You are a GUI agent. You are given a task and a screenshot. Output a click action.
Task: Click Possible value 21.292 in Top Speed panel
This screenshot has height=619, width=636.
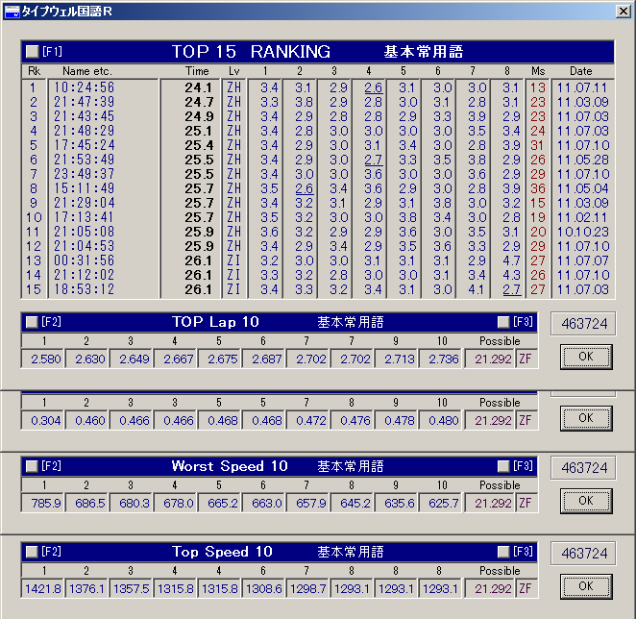point(493,589)
